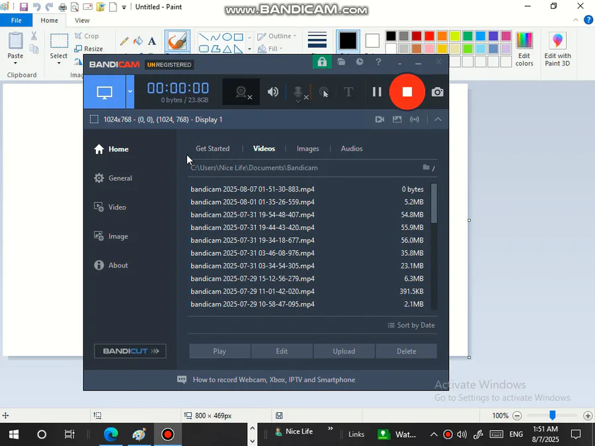
Task: Toggle Bandicam speaker sound recording
Action: pos(273,92)
